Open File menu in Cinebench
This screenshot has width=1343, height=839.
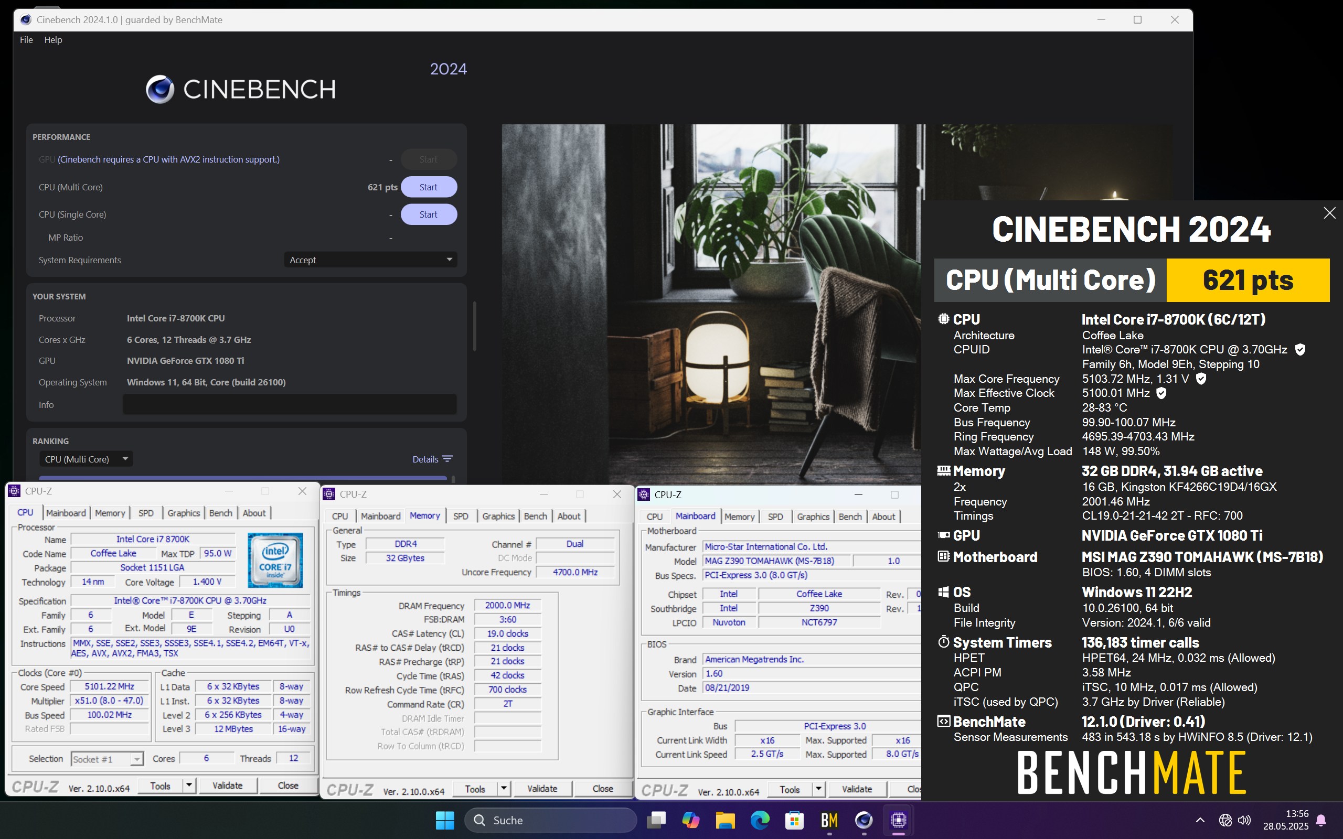(x=26, y=40)
